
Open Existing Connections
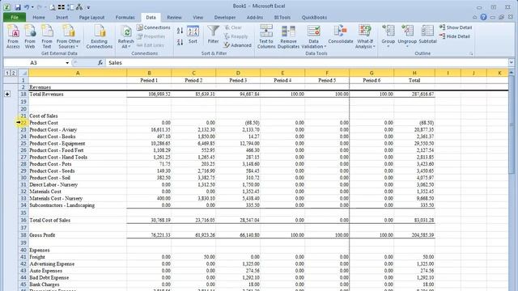pyautogui.click(x=99, y=36)
